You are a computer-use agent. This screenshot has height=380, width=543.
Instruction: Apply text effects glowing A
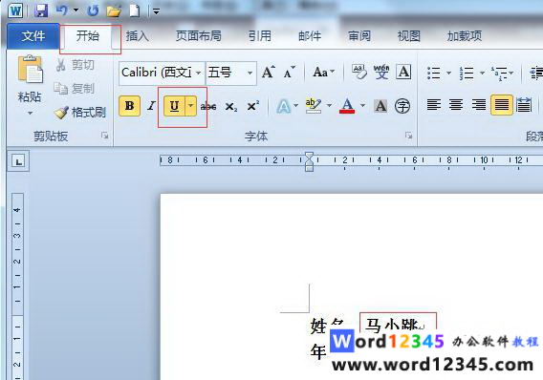tap(283, 106)
